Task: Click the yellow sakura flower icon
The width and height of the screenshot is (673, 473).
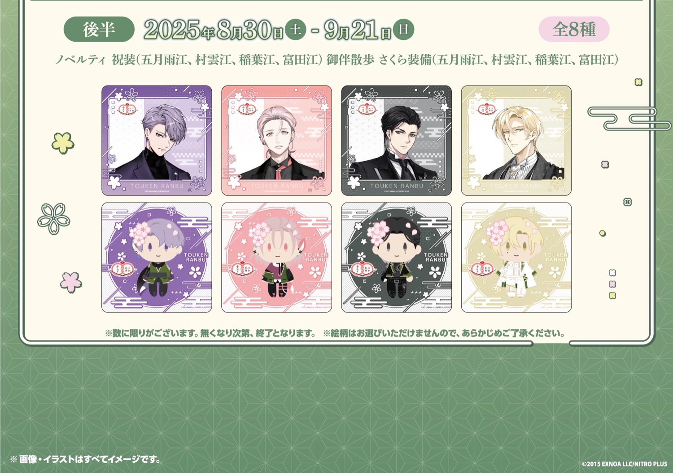Action: [63, 142]
